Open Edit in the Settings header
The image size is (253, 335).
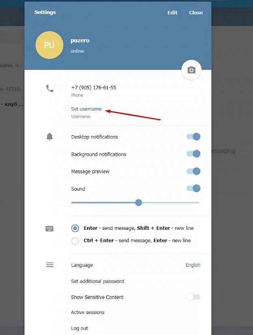pos(172,13)
